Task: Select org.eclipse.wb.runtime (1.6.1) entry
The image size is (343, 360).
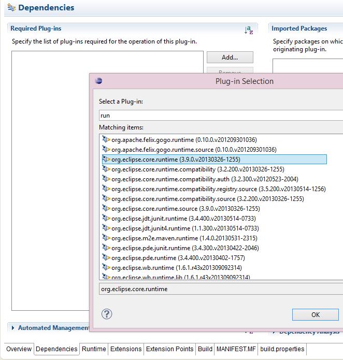Action: pos(171,268)
